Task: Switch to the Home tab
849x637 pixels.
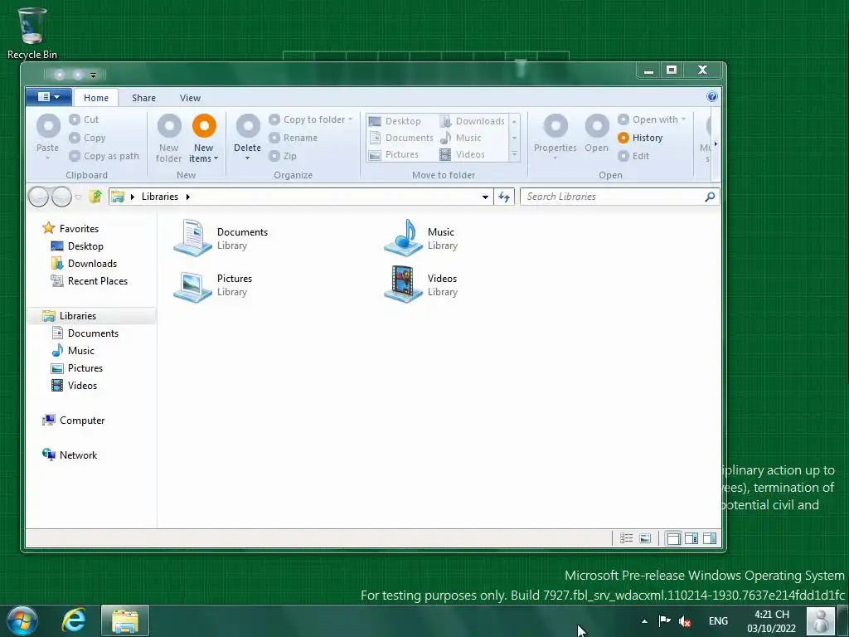Action: pos(96,98)
